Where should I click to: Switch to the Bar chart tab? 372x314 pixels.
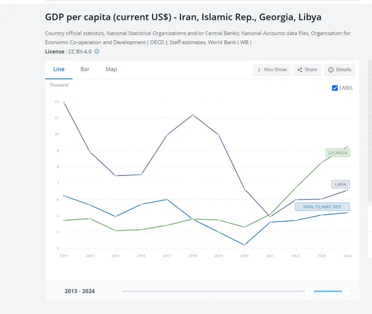[85, 69]
